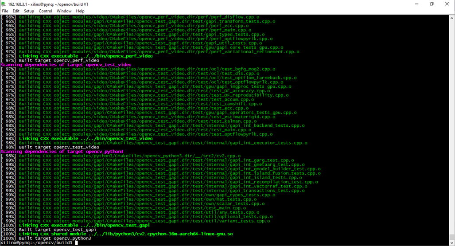Screen dimensions: 455x246
Task: Click the test_accum.cpp.o build line
Action: 128,99
